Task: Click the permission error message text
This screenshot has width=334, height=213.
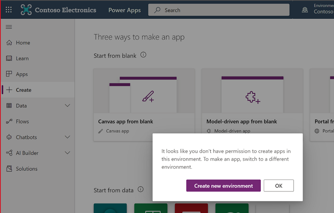Action: [x=226, y=159]
